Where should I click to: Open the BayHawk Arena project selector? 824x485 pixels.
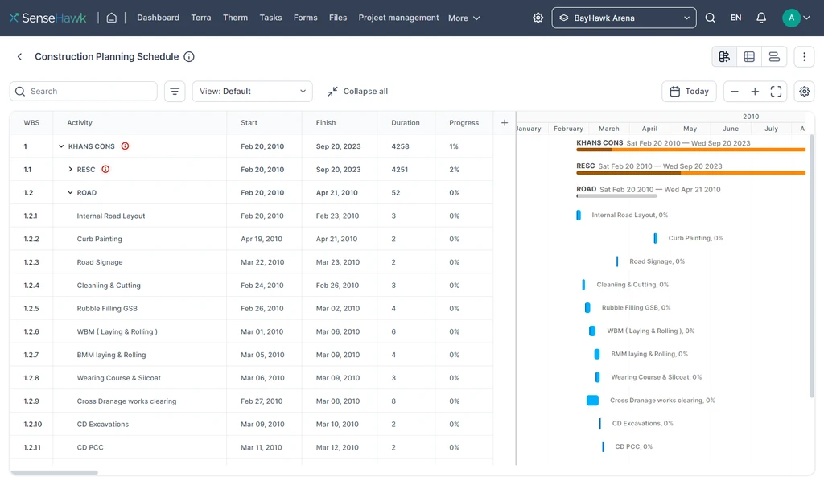pos(624,18)
